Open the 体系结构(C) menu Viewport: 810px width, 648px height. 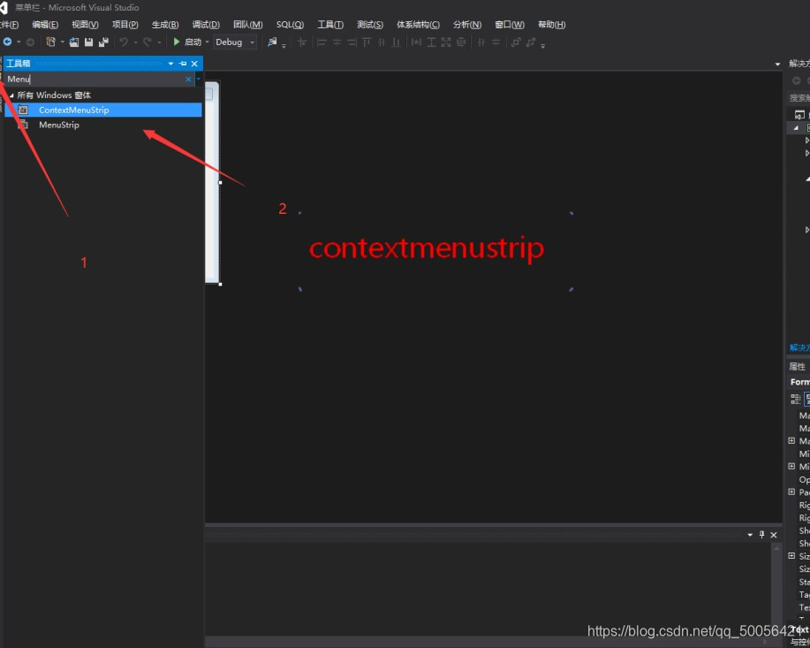click(x=418, y=24)
